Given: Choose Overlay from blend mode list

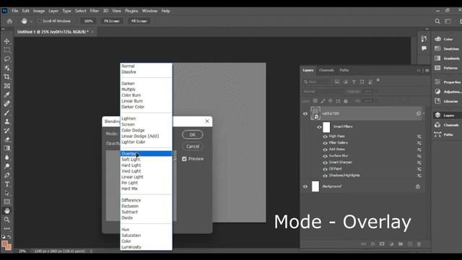Looking at the screenshot, I should point(146,154).
